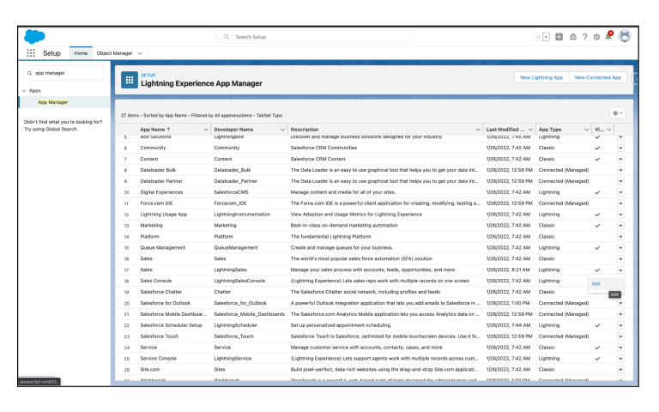
Task: Open row actions arrow for Queue Management
Action: click(x=620, y=248)
